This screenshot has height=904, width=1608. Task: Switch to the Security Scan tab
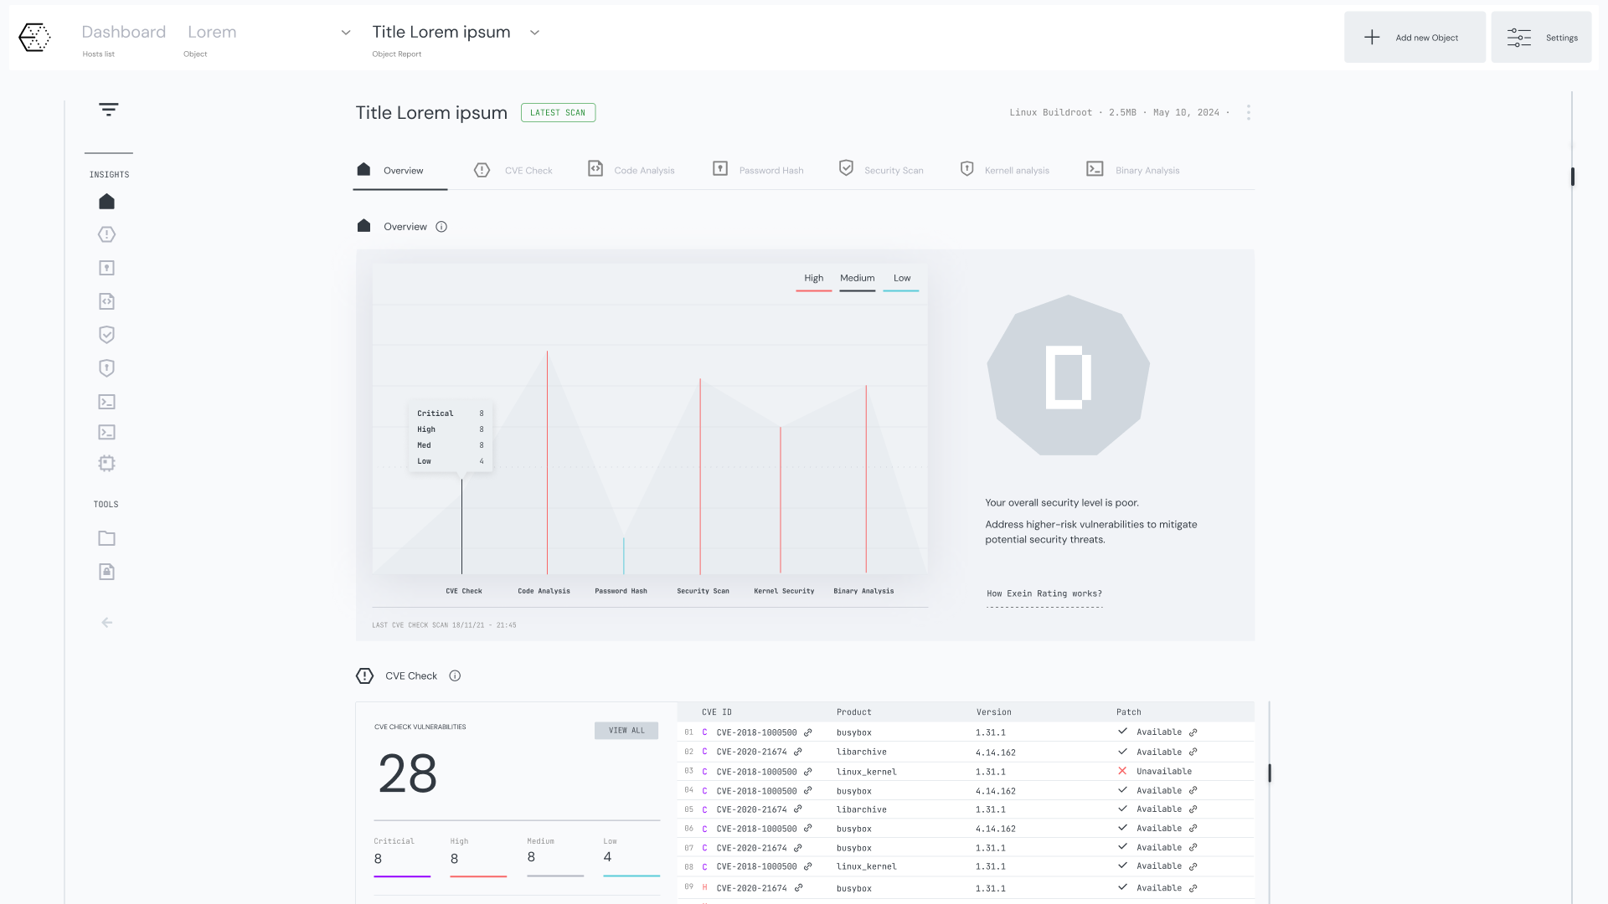click(881, 170)
